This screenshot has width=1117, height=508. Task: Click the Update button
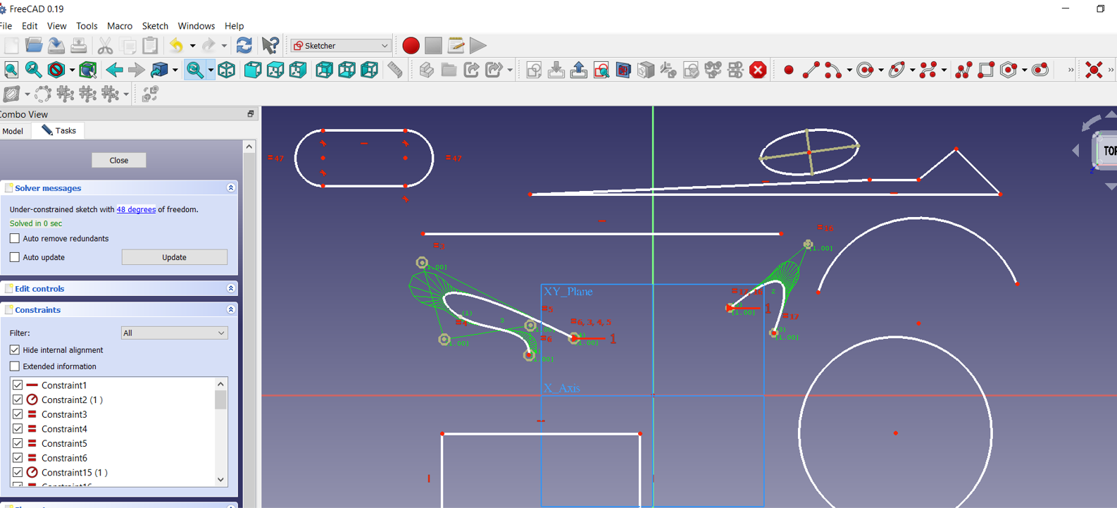(x=175, y=257)
